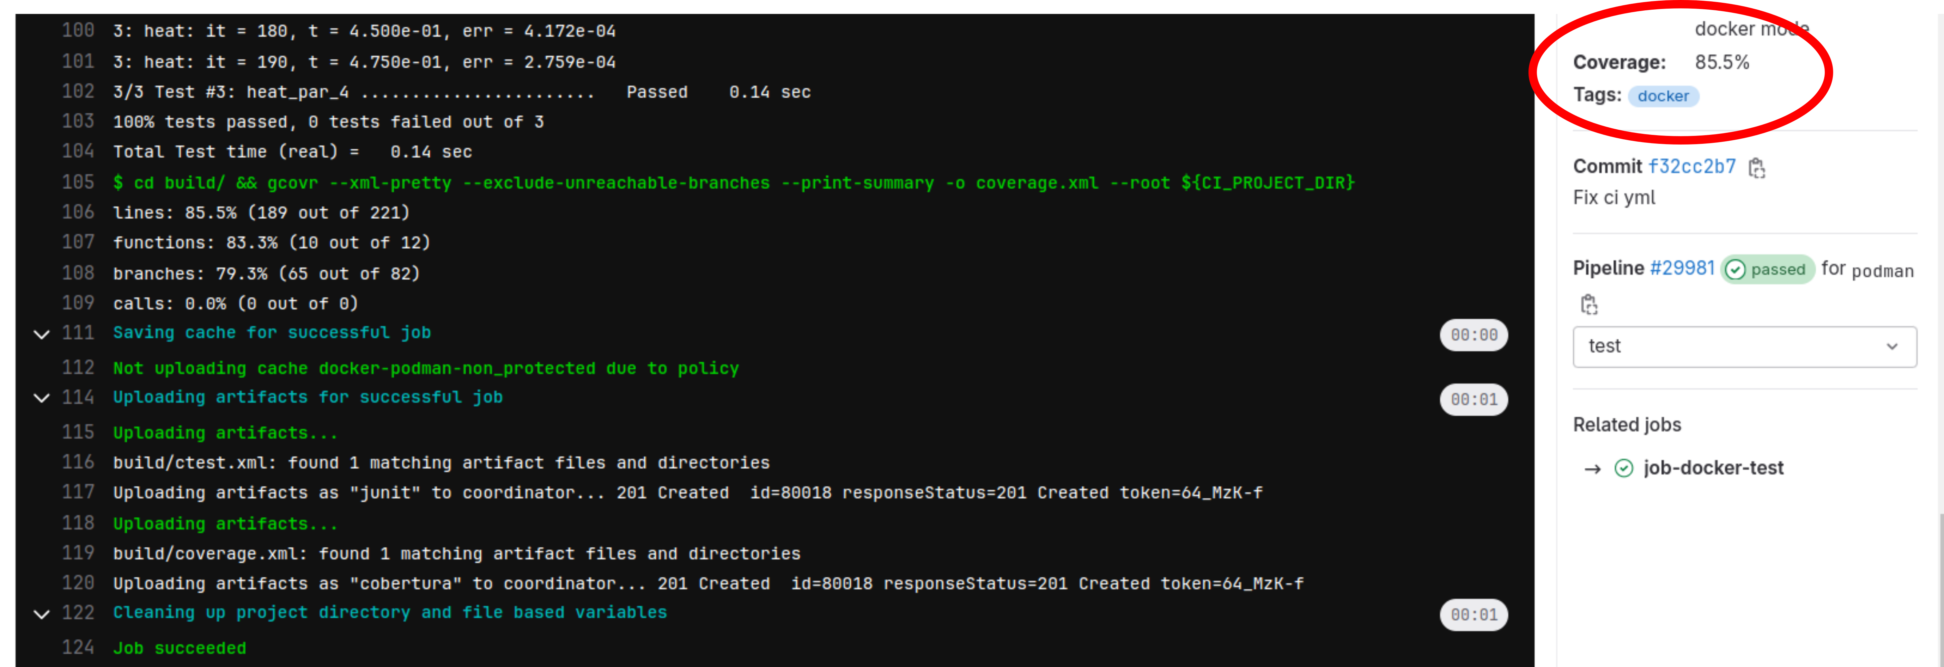Viewport: 1944px width, 667px height.
Task: Click the podman branch link
Action: coord(1882,271)
